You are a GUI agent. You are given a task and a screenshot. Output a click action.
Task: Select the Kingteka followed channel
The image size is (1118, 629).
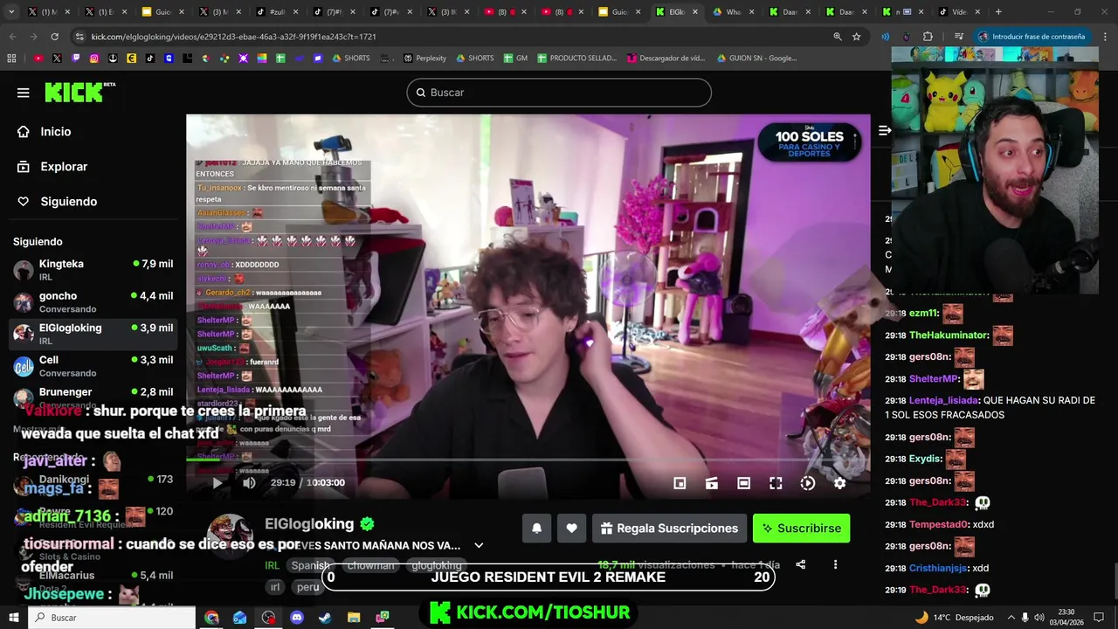tap(93, 270)
